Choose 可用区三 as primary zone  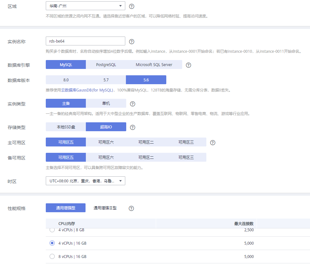click(186, 142)
